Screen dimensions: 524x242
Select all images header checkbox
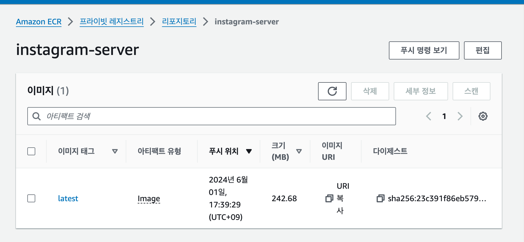[x=31, y=151]
